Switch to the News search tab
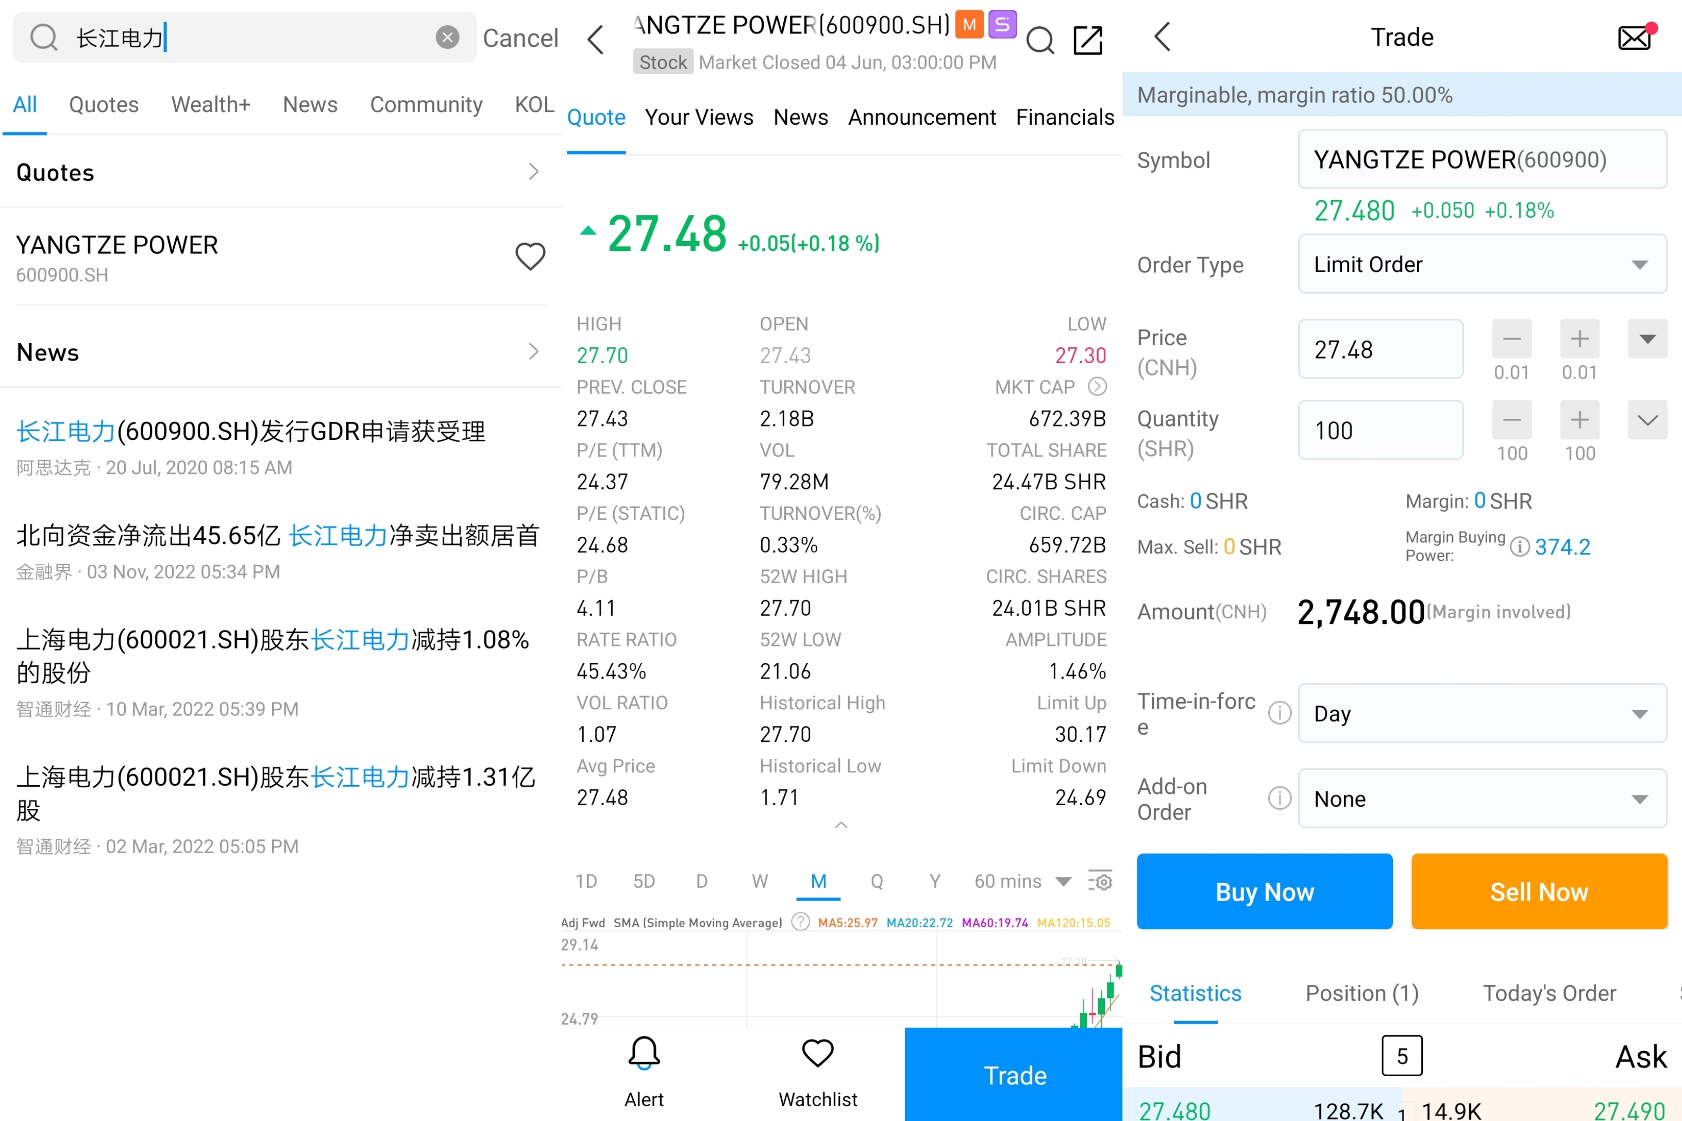The width and height of the screenshot is (1682, 1121). pos(310,105)
